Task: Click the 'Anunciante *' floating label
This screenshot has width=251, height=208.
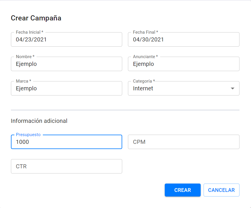Action: [145, 57]
